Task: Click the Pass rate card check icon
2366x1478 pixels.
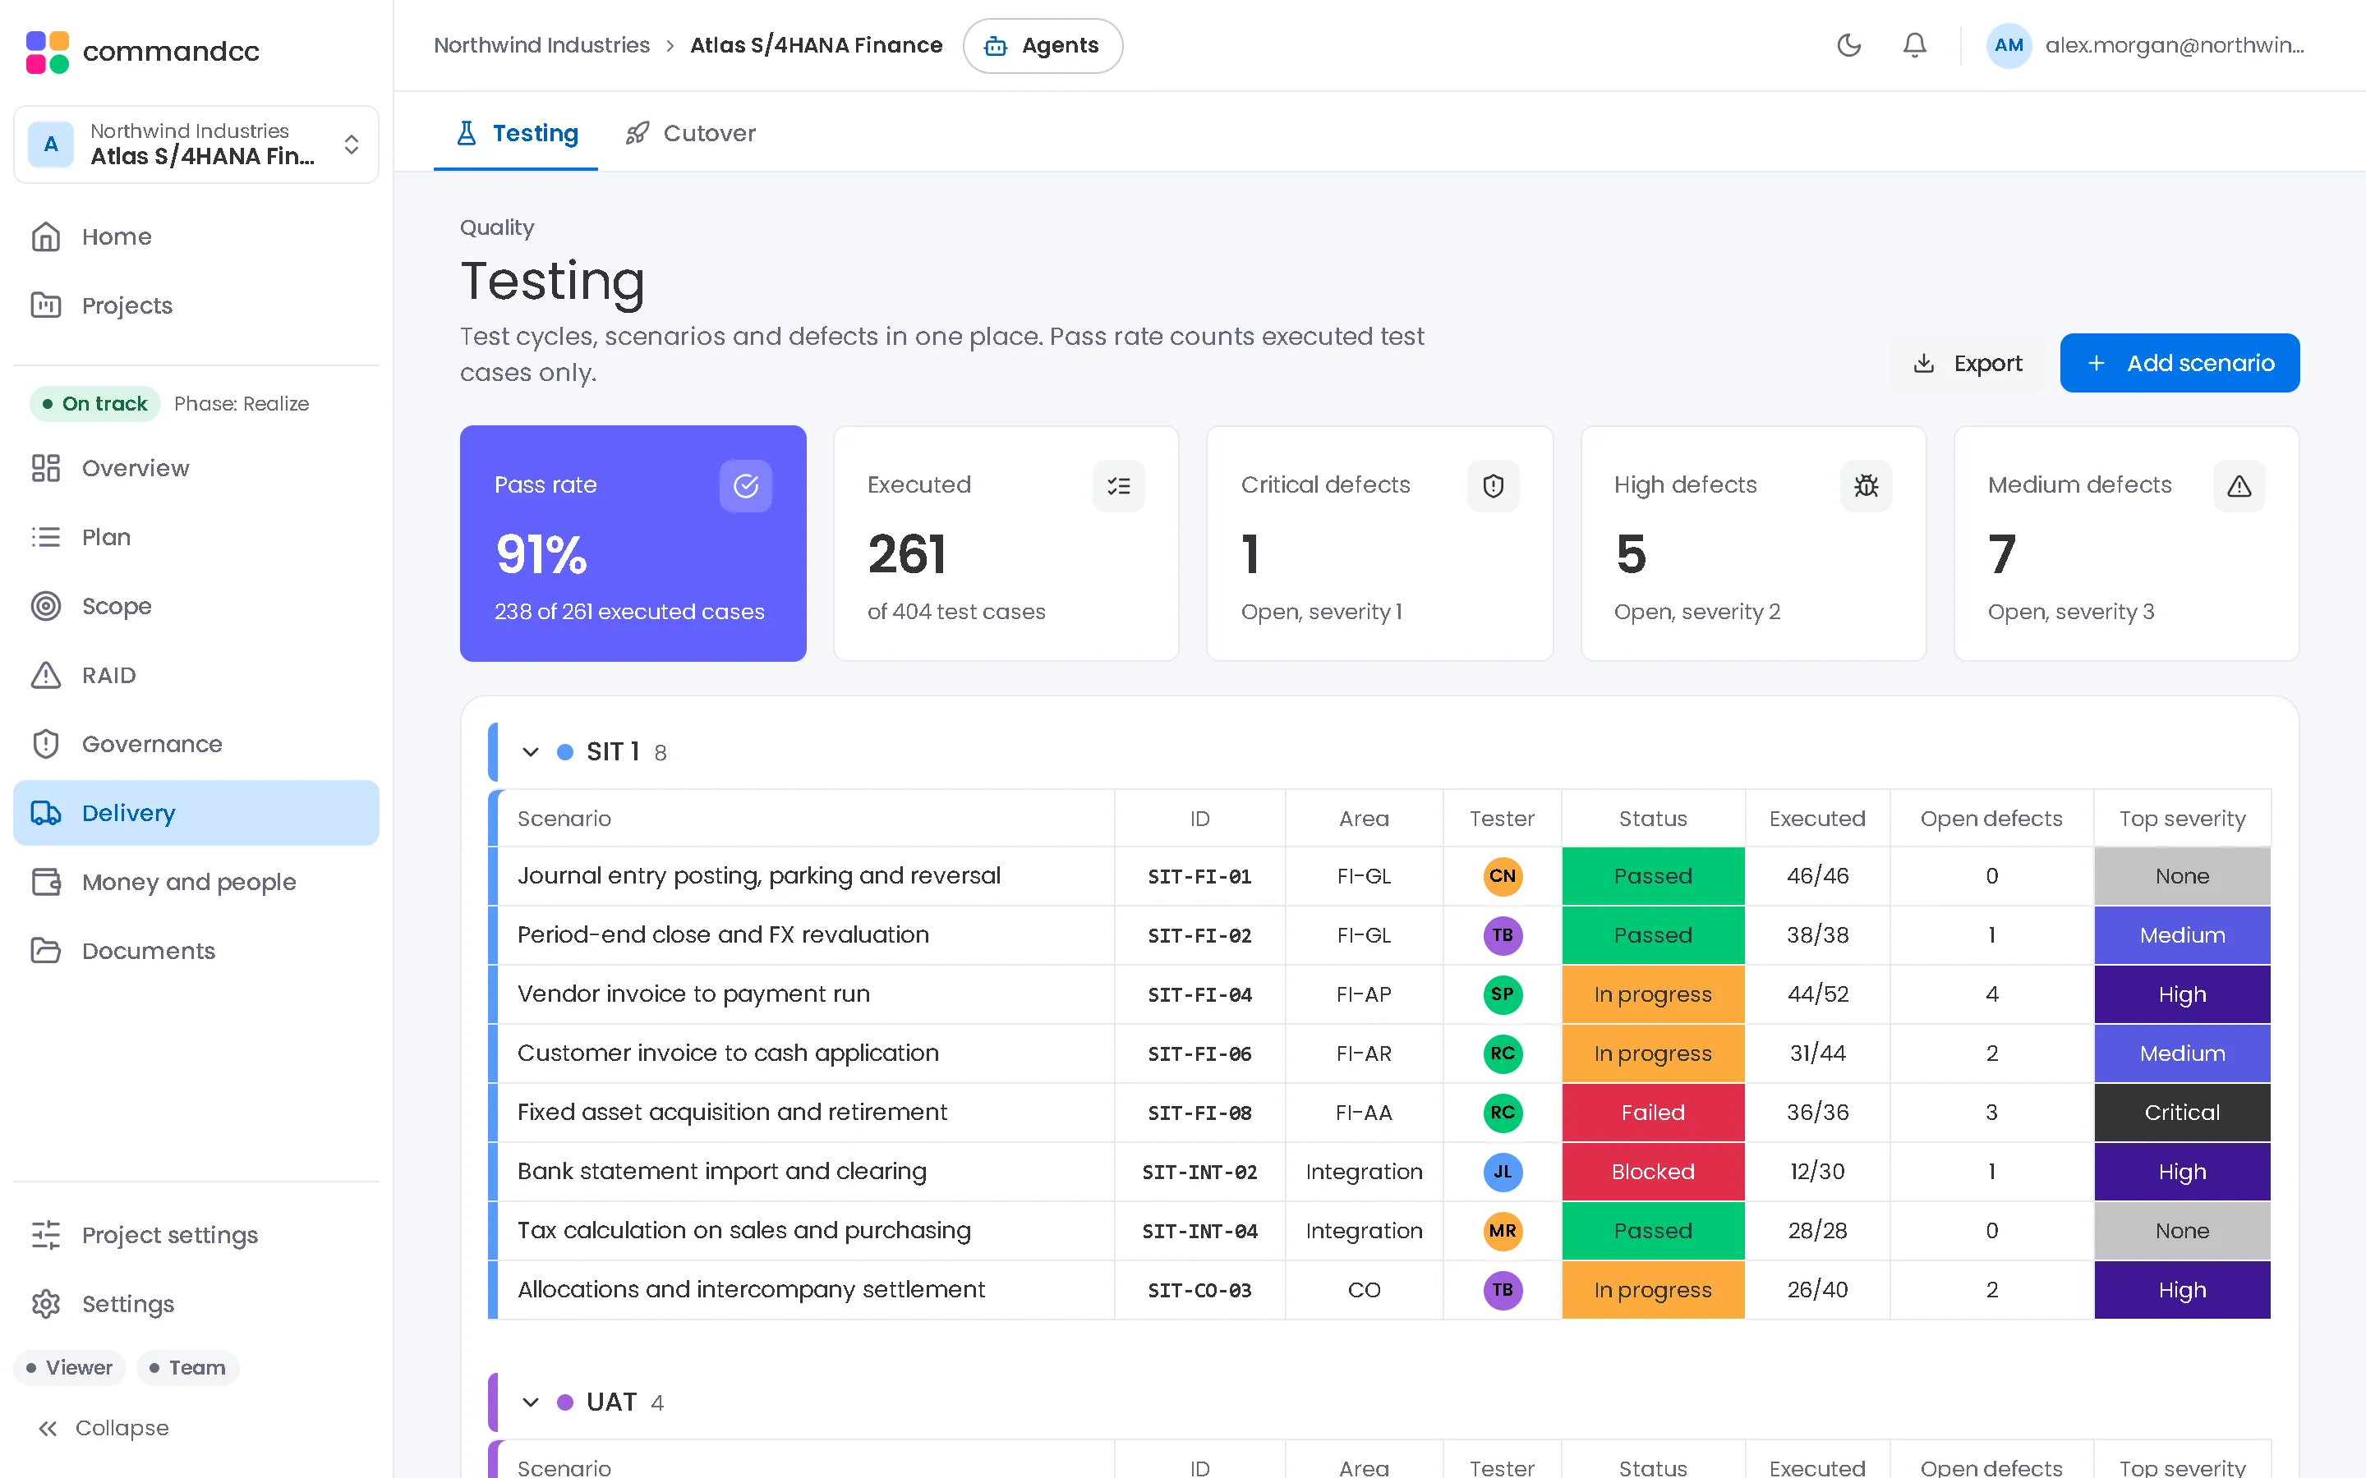Action: (745, 486)
